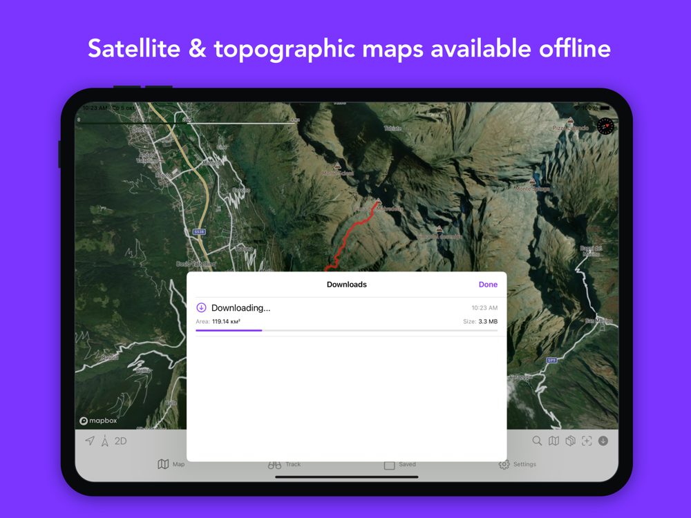
Task: Click the download progress bar
Action: click(346, 331)
